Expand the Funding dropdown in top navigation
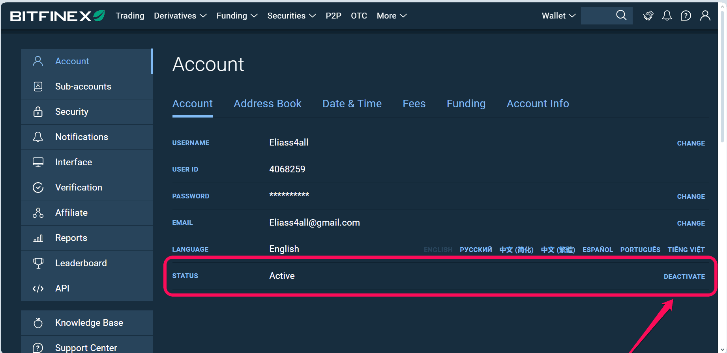The width and height of the screenshot is (727, 353). point(237,16)
